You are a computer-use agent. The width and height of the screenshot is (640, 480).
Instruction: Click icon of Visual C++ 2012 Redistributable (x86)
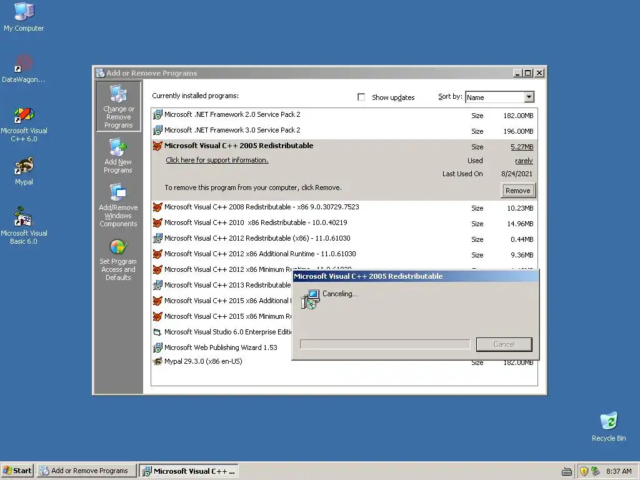pos(157,238)
